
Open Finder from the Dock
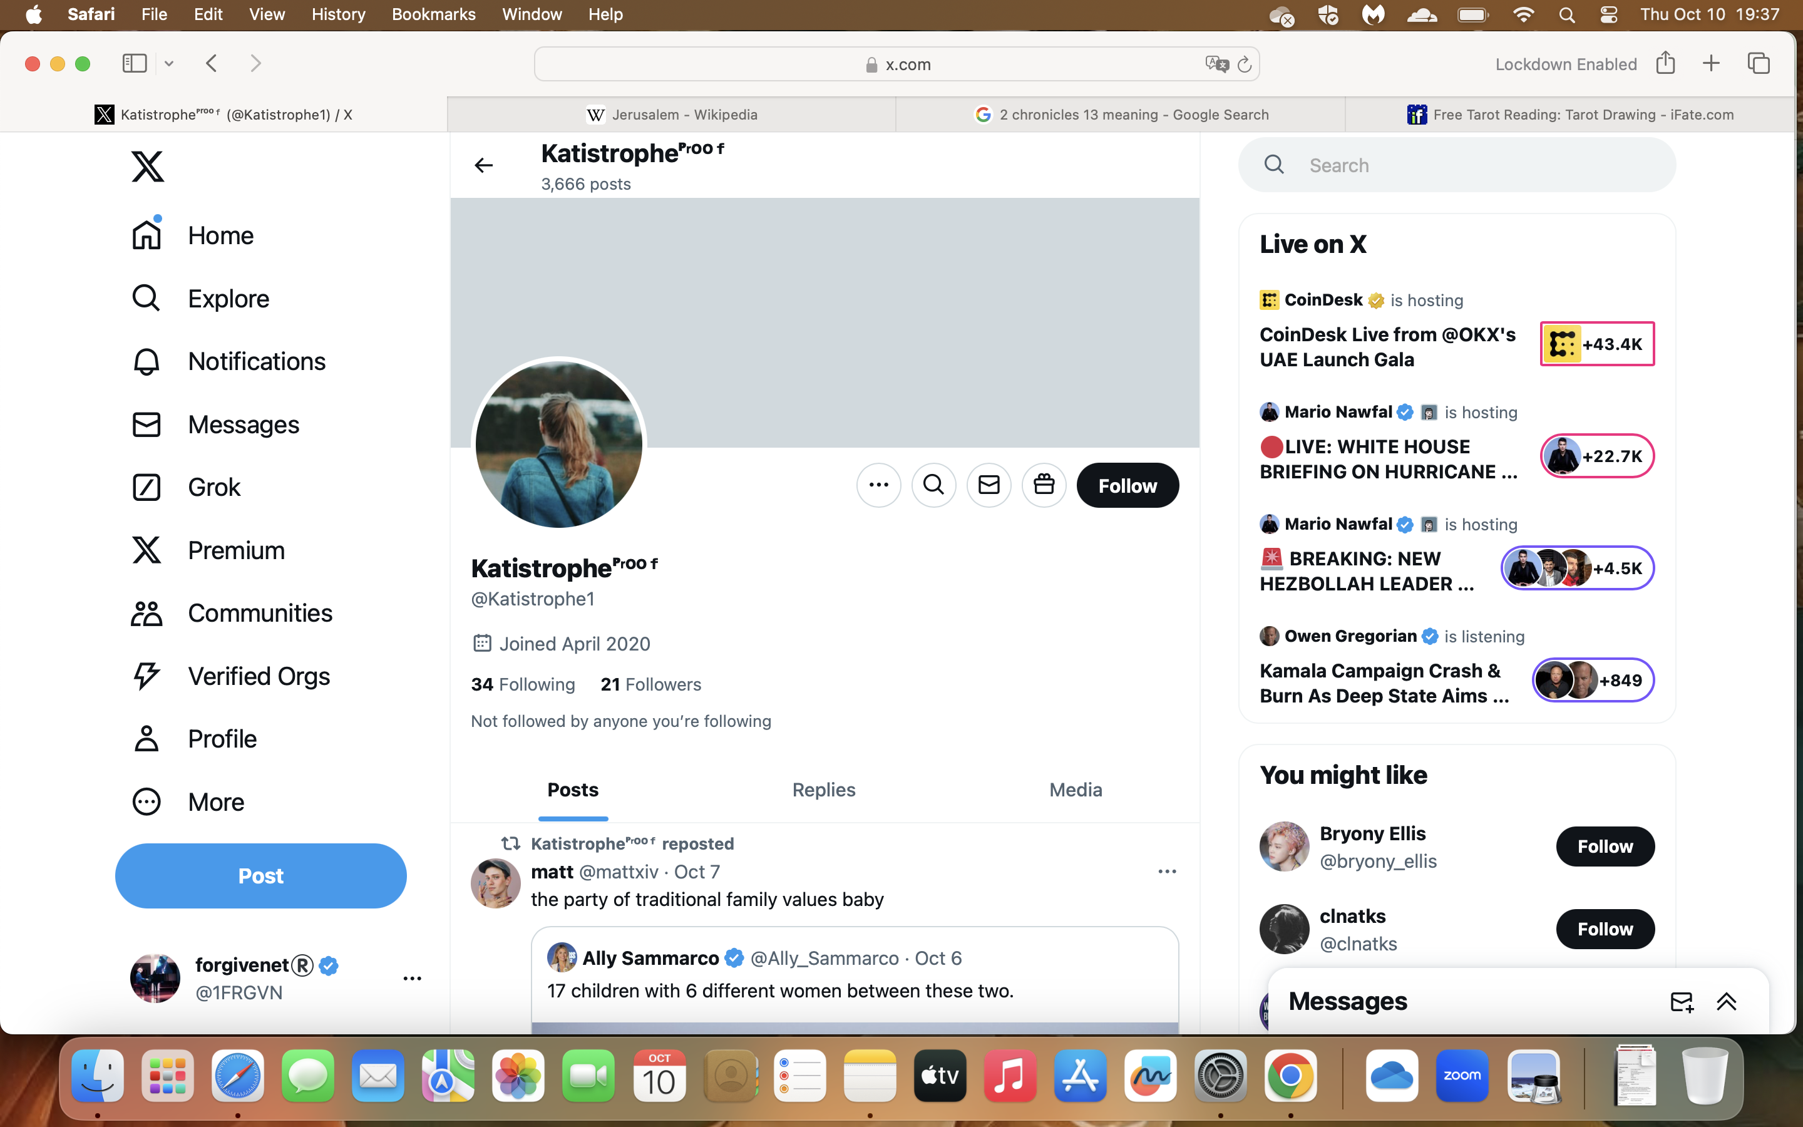(x=98, y=1076)
